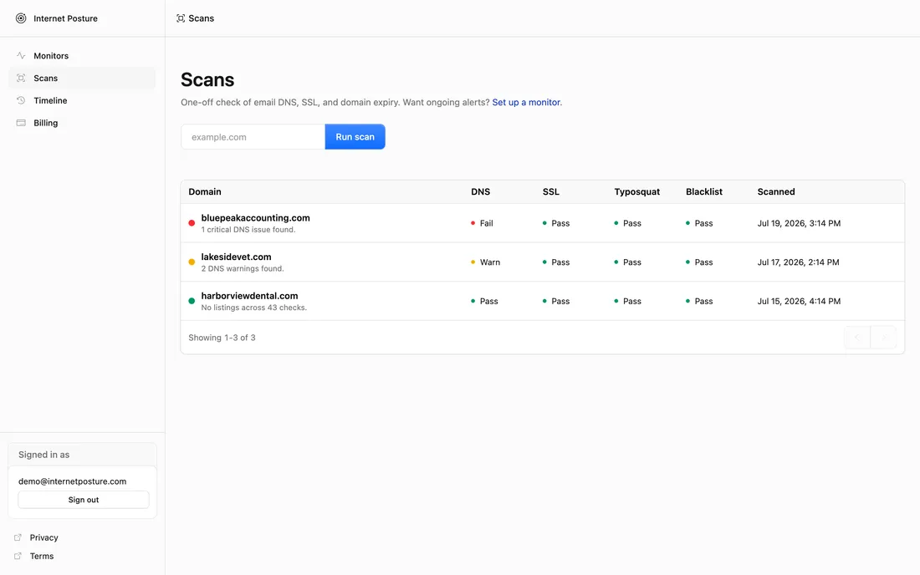Click the DNS Pass status for harborviewdental.com
This screenshot has width=920, height=575.
[x=484, y=301]
